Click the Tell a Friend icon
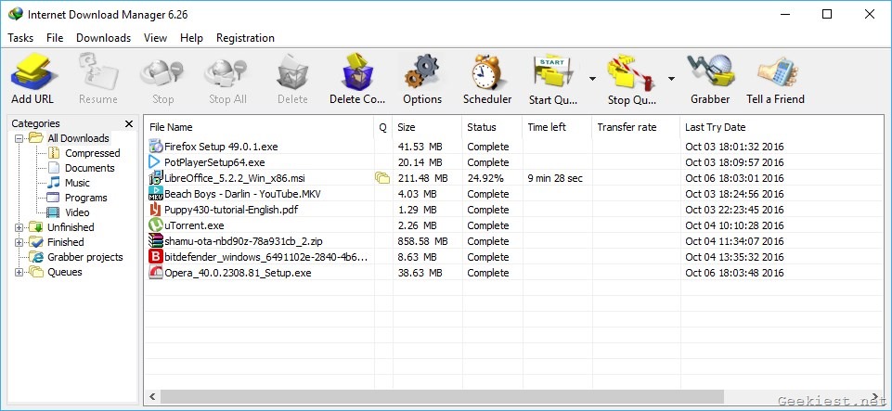 [x=775, y=72]
